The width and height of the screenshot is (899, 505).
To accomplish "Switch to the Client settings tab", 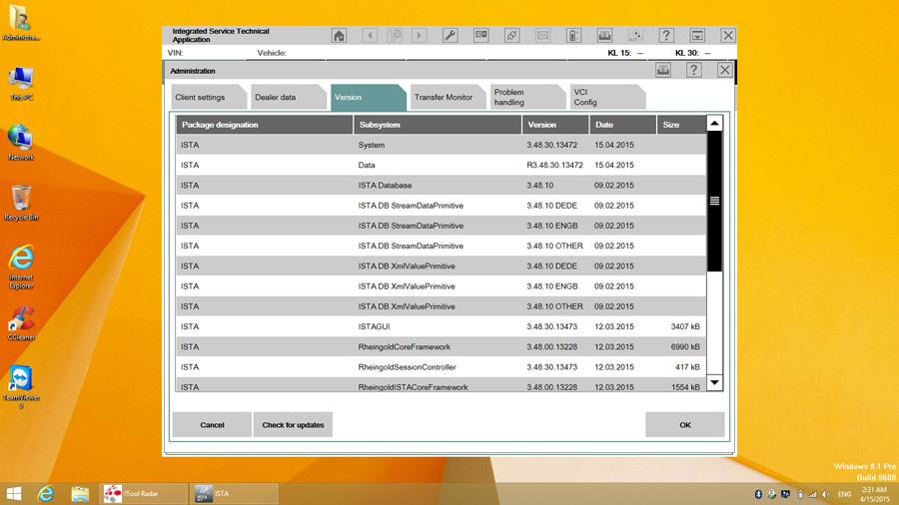I will tap(208, 98).
